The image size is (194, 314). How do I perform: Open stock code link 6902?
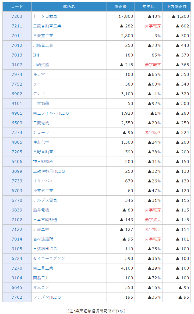17,94
